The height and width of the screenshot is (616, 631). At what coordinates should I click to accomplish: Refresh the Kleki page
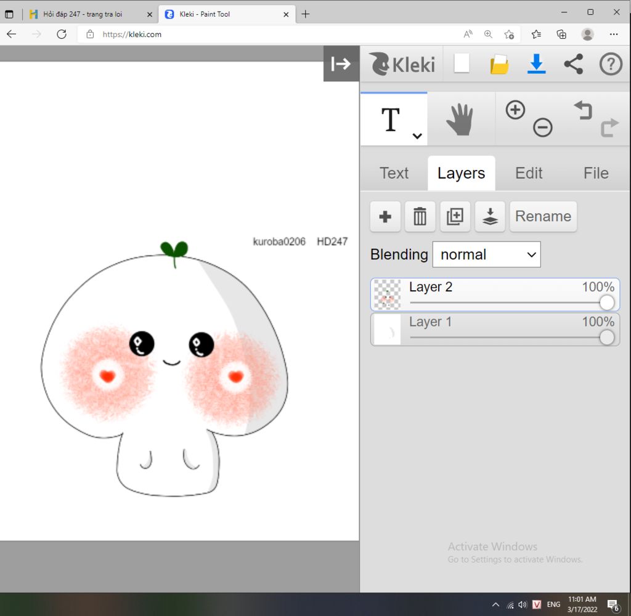coord(62,34)
